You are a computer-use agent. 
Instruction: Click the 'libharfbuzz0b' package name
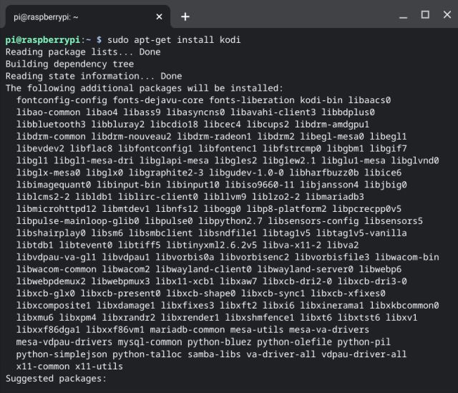[x=324, y=173]
